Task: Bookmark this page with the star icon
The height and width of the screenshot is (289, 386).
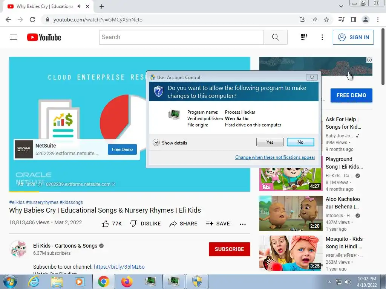Action: 326,20
